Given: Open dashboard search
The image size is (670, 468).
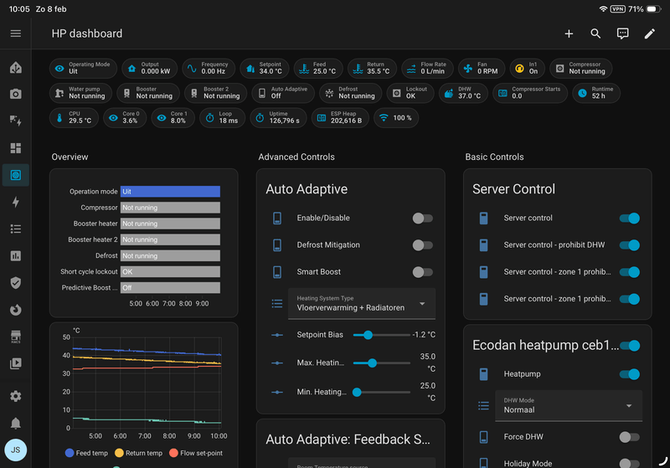Looking at the screenshot, I should (595, 33).
